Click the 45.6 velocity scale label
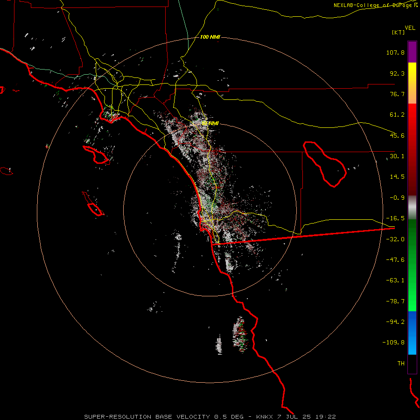 pyautogui.click(x=397, y=135)
